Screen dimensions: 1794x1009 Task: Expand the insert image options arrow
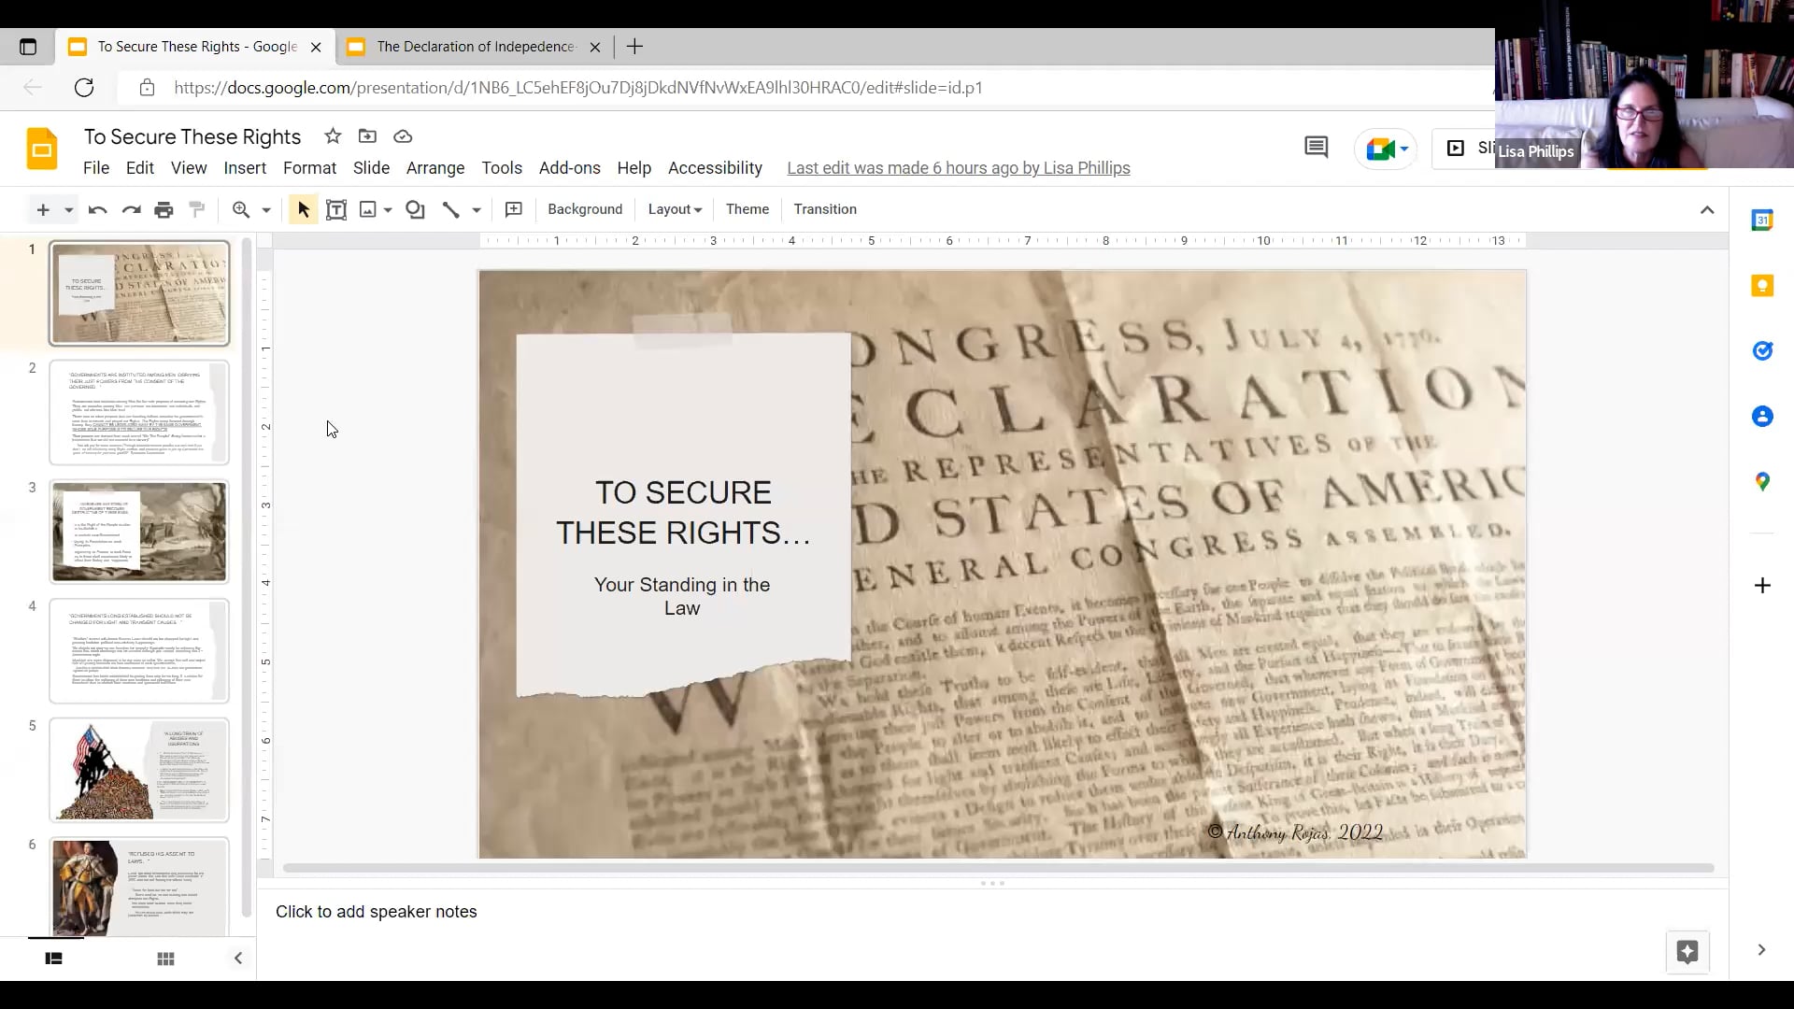click(388, 210)
